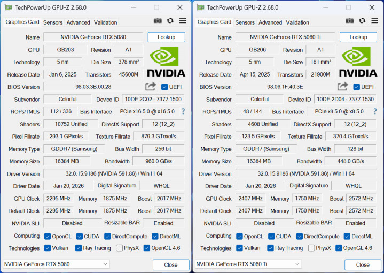Click NVIDIA logo in RTX 5060 Ti window
This screenshot has height=273, width=384.
(358, 62)
